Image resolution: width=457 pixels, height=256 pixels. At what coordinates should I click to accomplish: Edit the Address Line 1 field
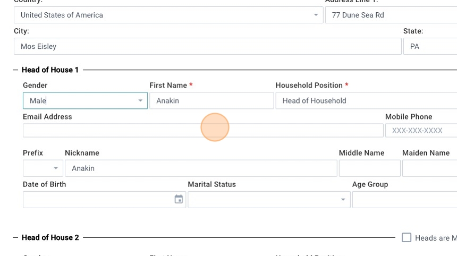pos(391,15)
